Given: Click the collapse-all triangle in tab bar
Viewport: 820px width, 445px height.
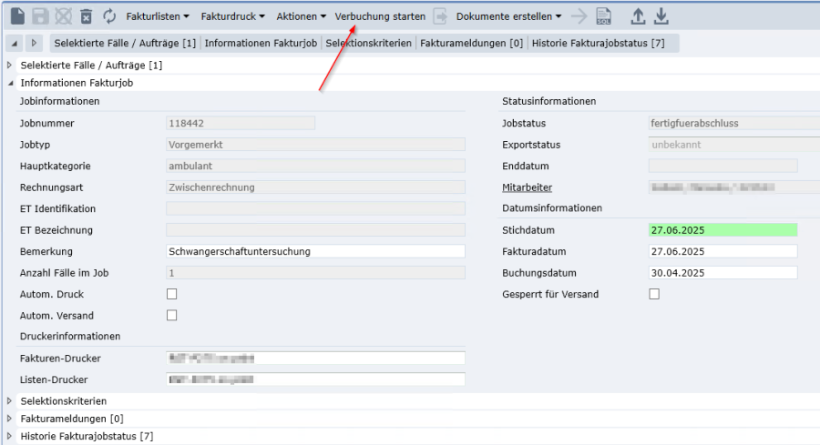Looking at the screenshot, I should point(14,44).
